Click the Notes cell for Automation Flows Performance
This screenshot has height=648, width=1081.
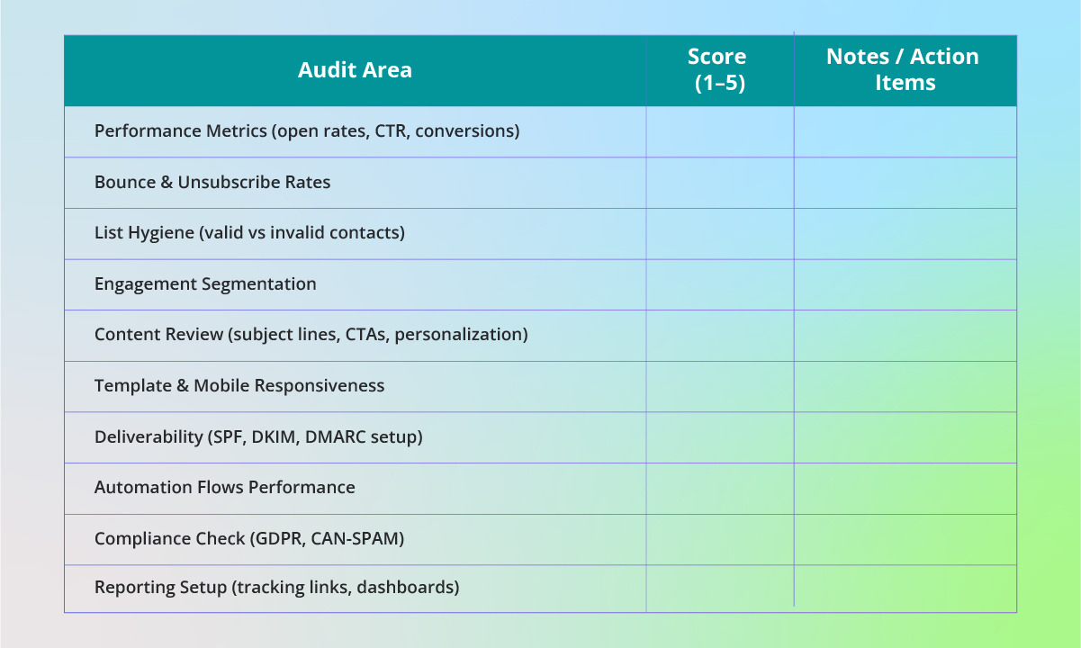click(905, 489)
